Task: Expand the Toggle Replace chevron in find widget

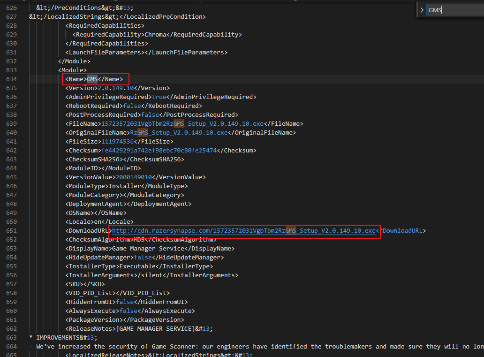Action: click(x=422, y=10)
